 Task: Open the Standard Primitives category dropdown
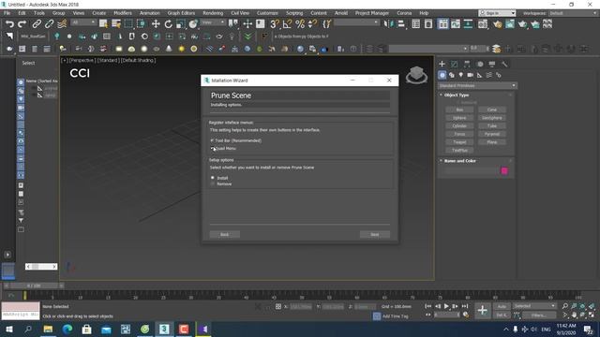[x=477, y=85]
